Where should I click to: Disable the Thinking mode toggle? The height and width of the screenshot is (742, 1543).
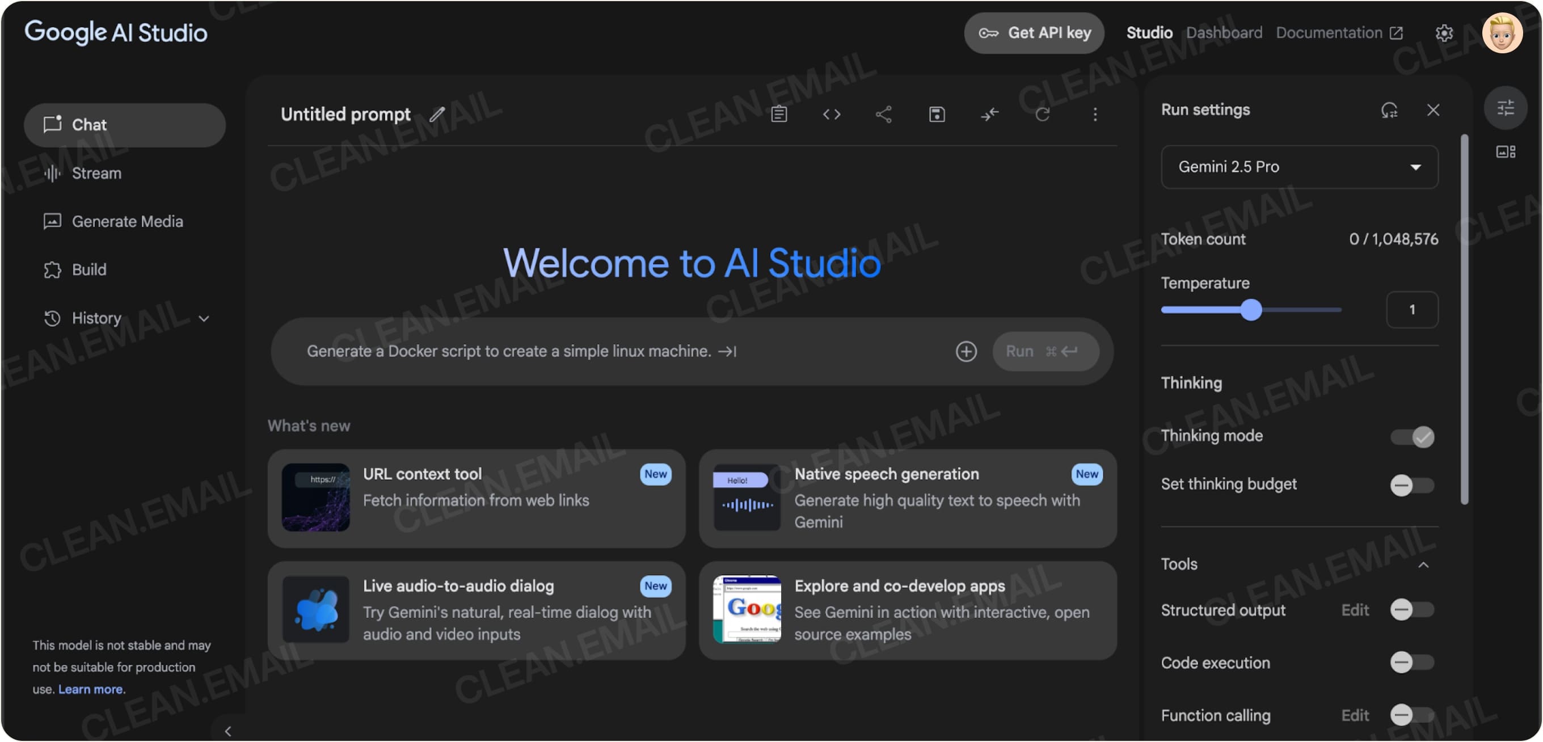(x=1412, y=437)
